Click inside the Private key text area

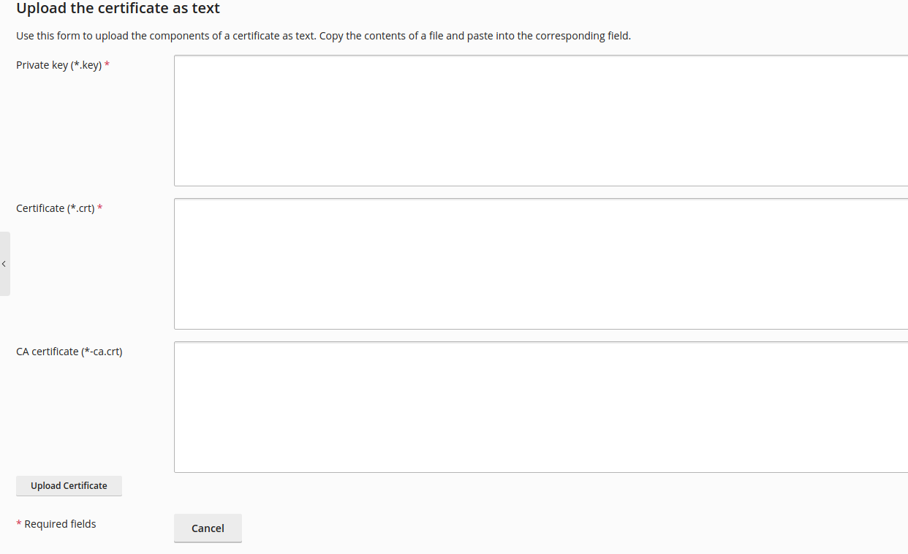540,121
